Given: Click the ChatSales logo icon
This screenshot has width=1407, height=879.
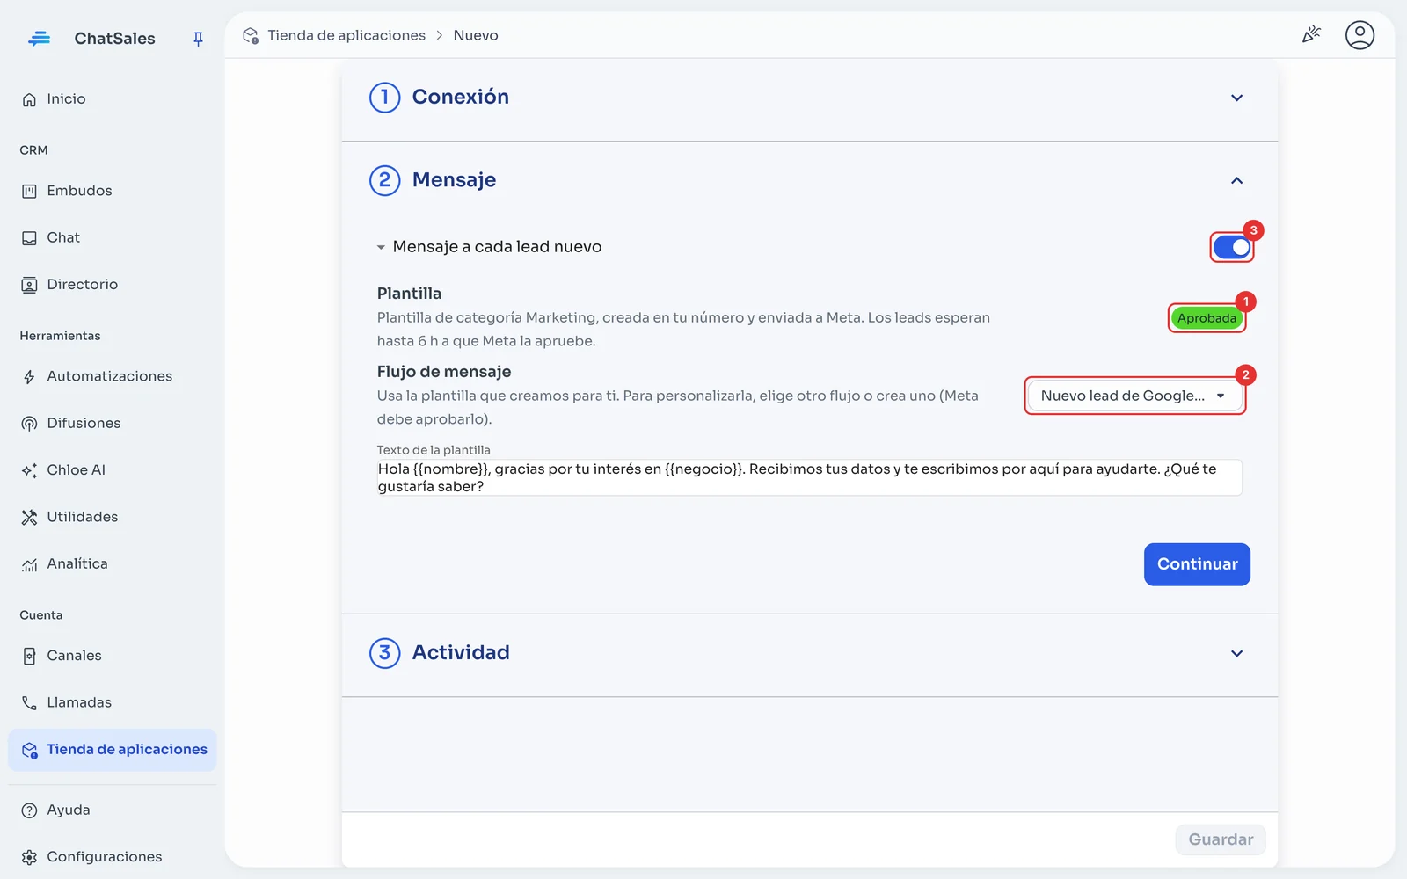Looking at the screenshot, I should point(40,39).
